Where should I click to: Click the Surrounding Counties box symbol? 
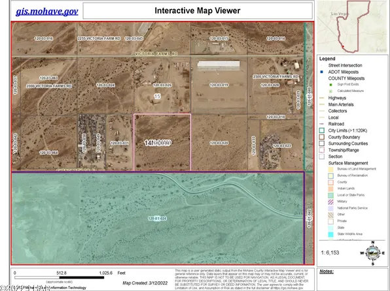click(x=322, y=144)
